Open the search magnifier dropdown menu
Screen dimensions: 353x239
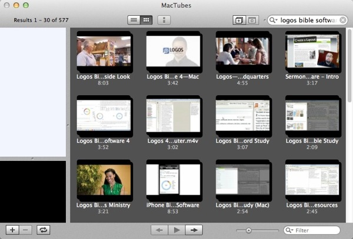point(273,20)
